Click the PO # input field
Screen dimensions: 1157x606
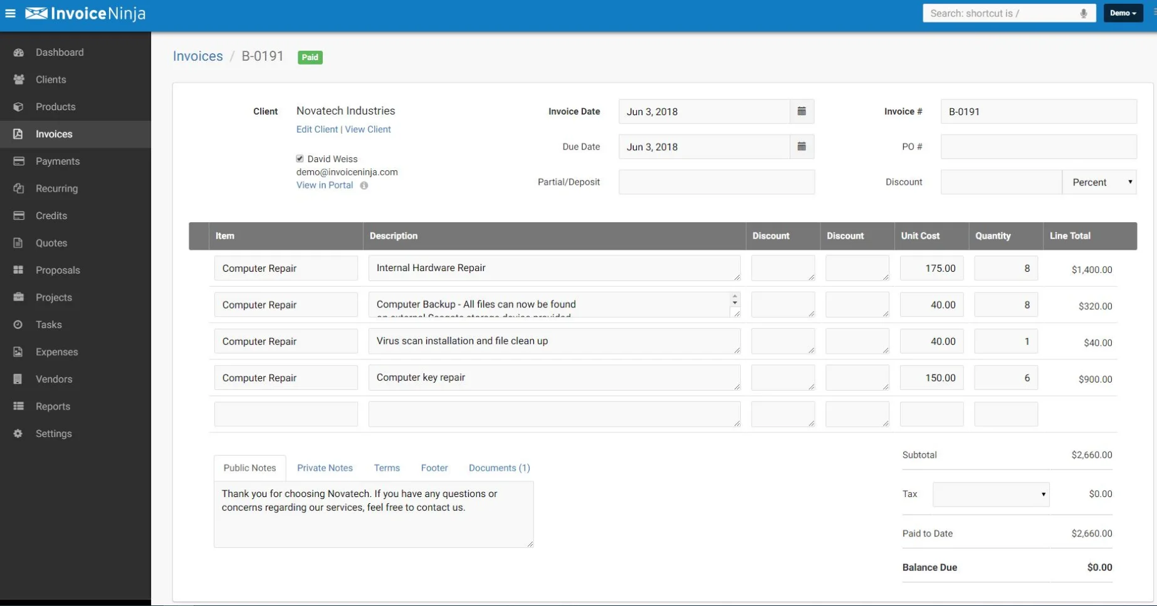pyautogui.click(x=1039, y=146)
